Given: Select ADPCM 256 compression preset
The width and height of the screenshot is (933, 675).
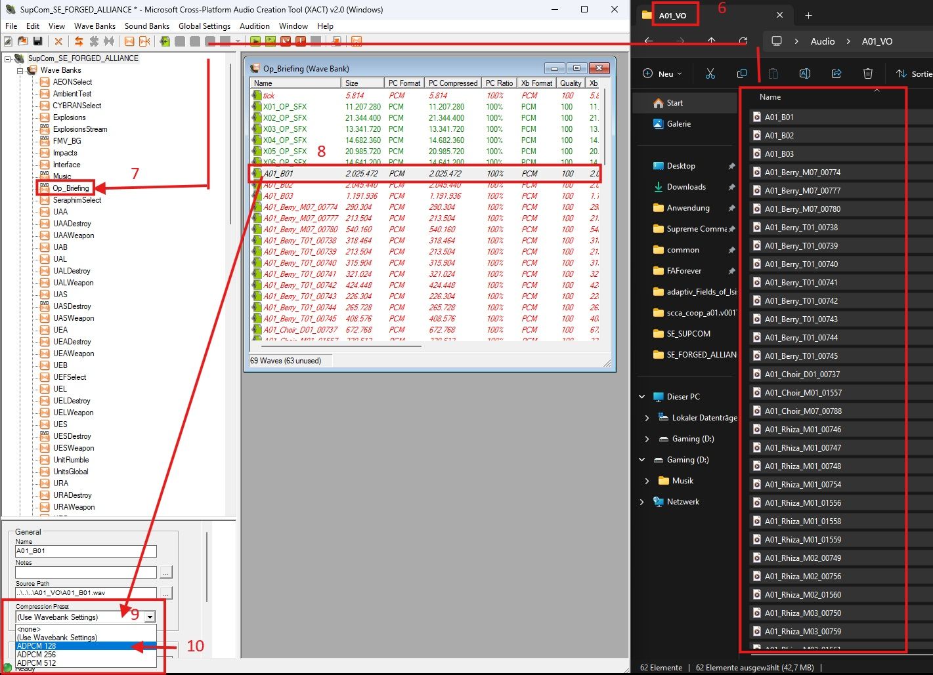Looking at the screenshot, I should [x=86, y=655].
